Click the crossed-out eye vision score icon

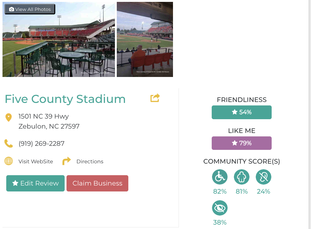pyautogui.click(x=220, y=208)
